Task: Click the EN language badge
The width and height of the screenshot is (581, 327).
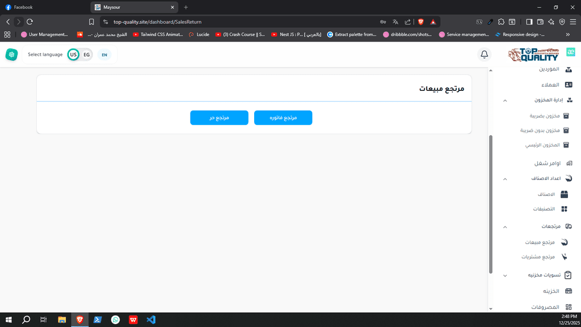Action: 104,55
